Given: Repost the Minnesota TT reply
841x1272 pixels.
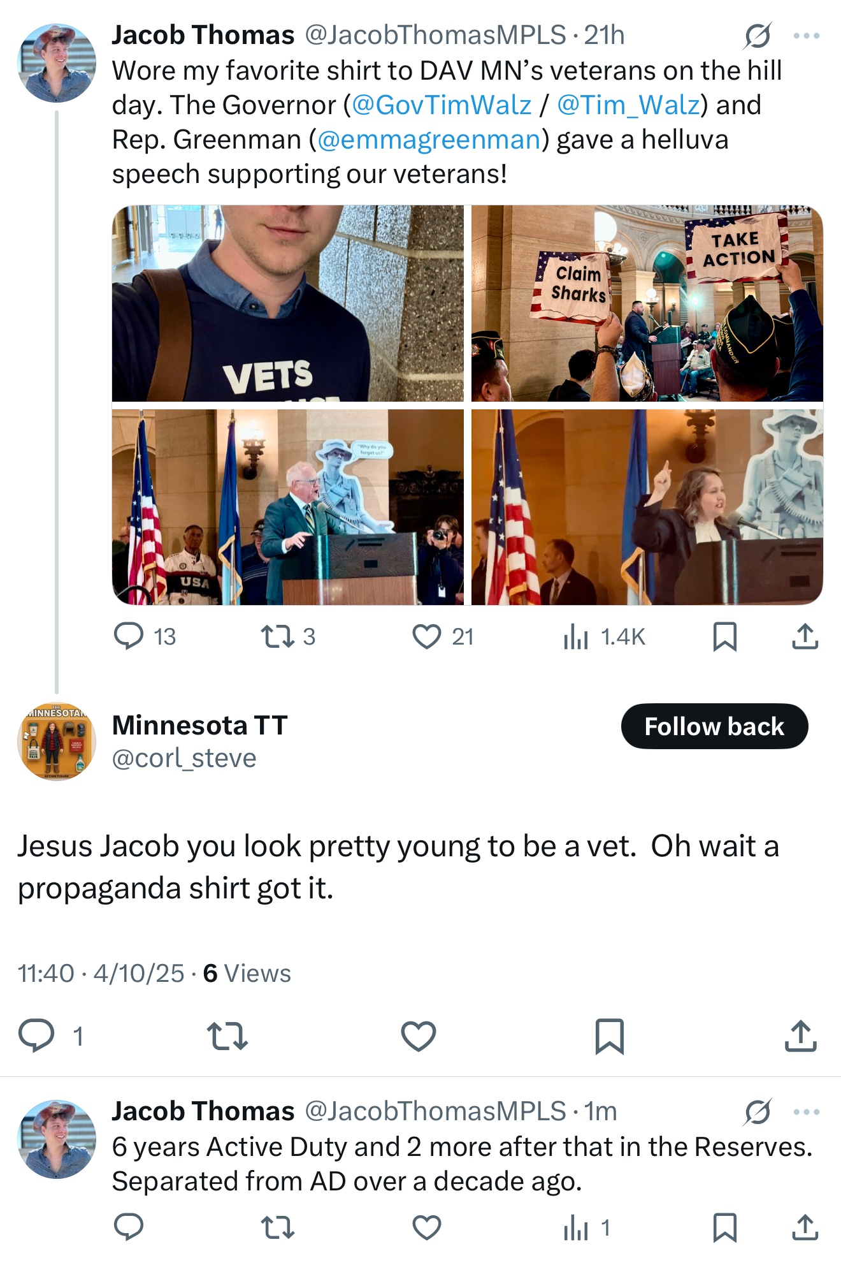Looking at the screenshot, I should click(227, 1036).
